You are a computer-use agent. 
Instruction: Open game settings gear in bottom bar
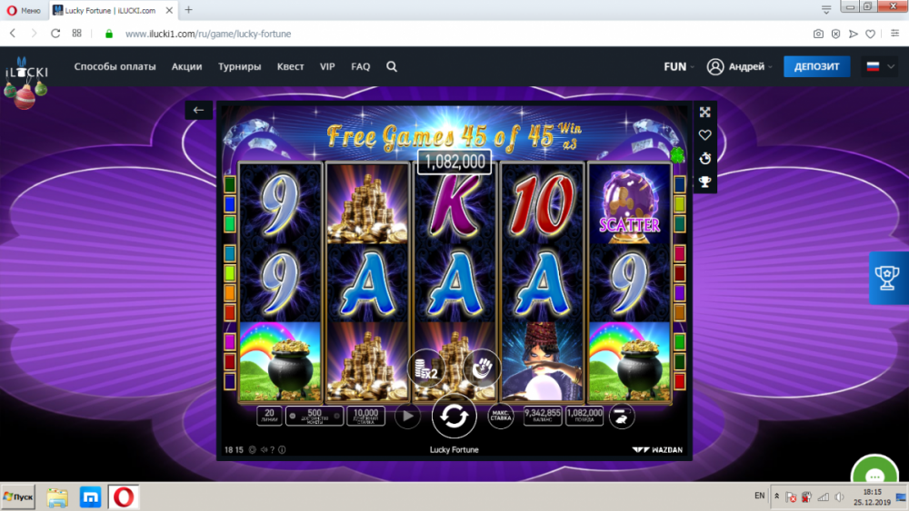[x=252, y=449]
